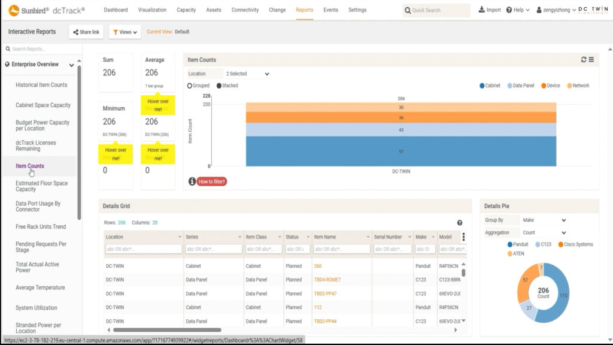Click the Location column filter field
Screen dimensions: 613x345
pyautogui.click(x=143, y=249)
